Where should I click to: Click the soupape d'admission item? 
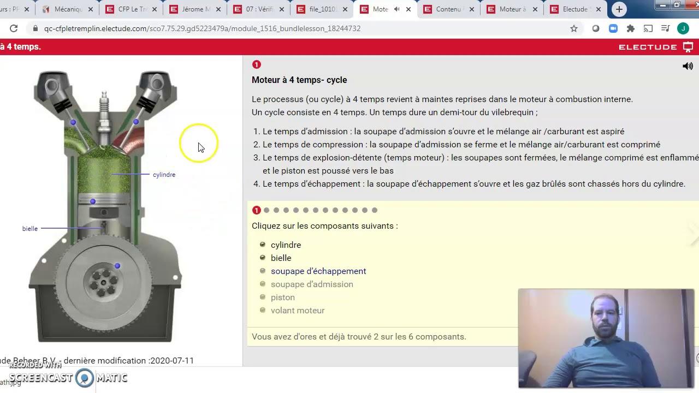pyautogui.click(x=312, y=284)
